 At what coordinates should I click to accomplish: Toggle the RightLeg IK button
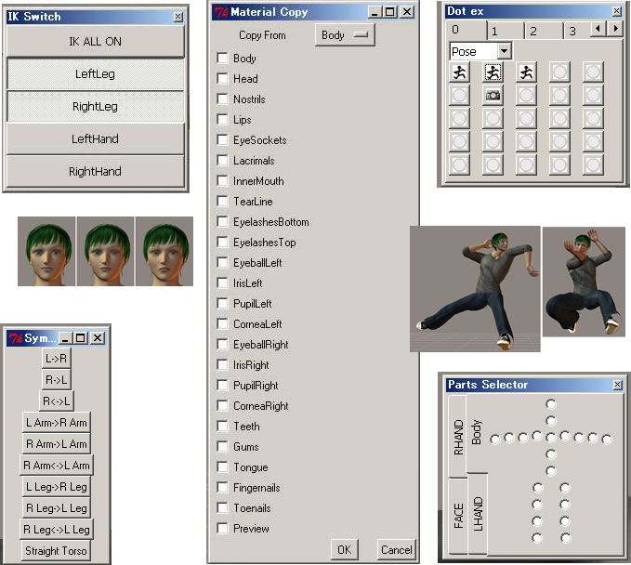click(x=96, y=106)
